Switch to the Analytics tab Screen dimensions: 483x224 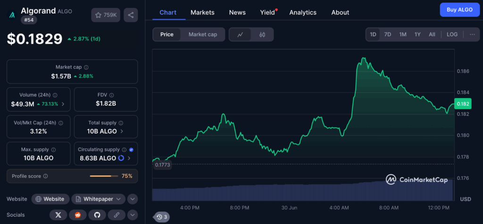(302, 12)
